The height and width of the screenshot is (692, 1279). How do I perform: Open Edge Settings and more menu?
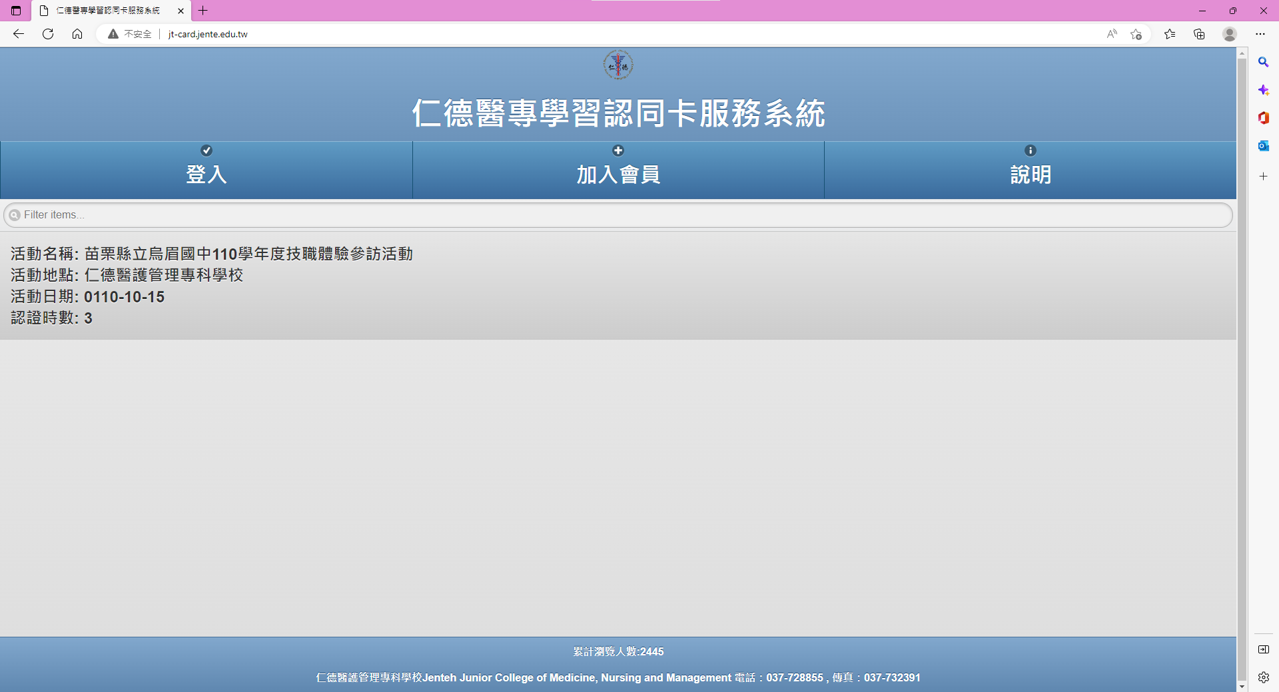[x=1260, y=34]
